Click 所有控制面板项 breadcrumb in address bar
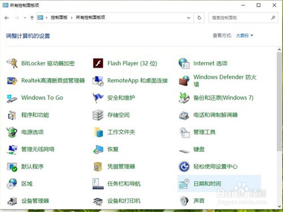 point(91,18)
